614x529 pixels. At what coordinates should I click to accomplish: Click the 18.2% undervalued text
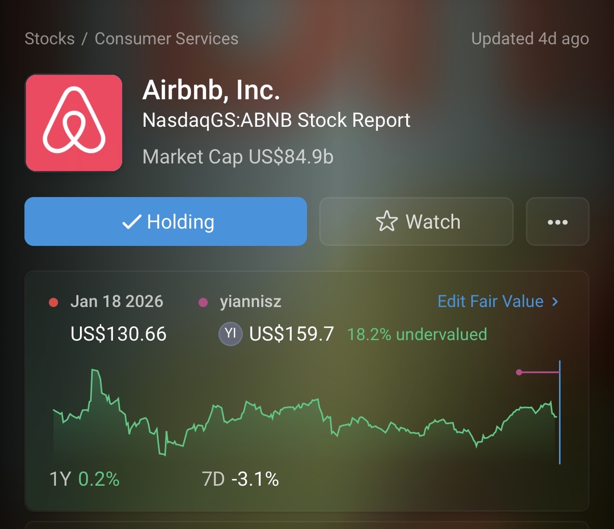pos(417,334)
